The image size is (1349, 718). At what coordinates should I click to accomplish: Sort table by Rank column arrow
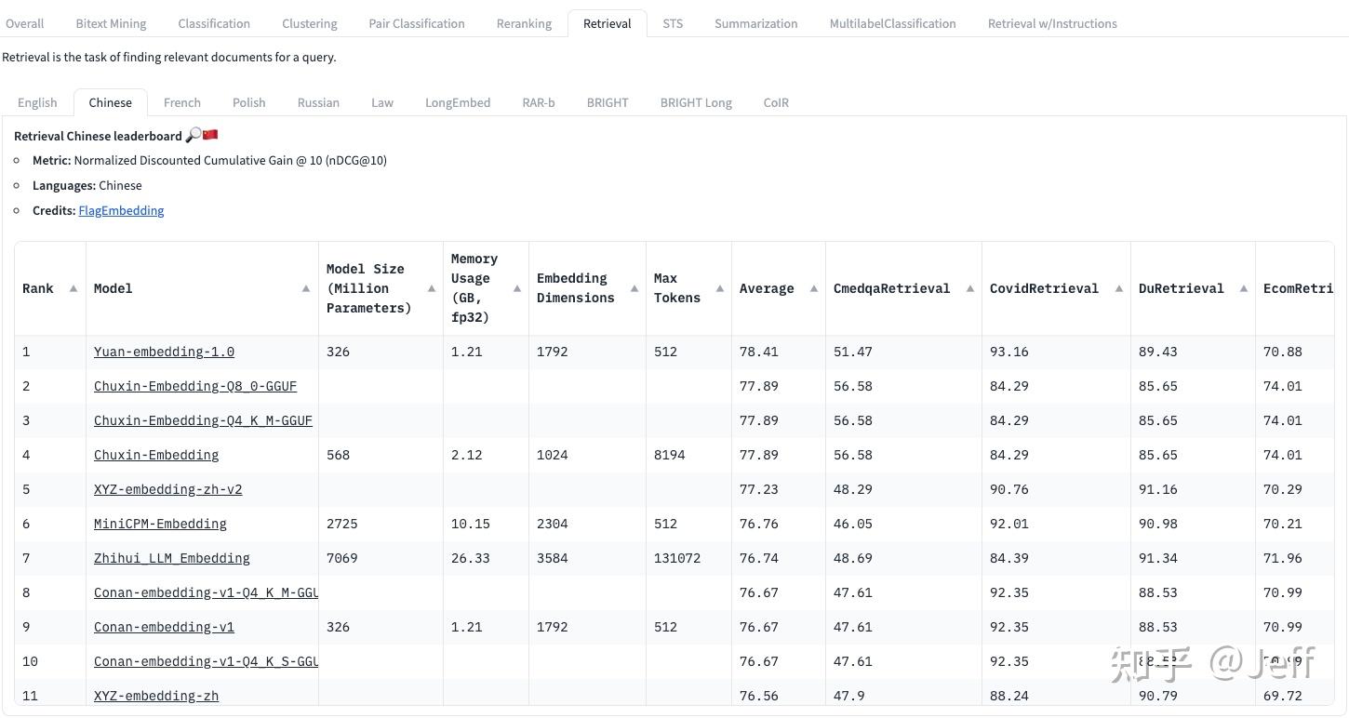click(x=73, y=288)
